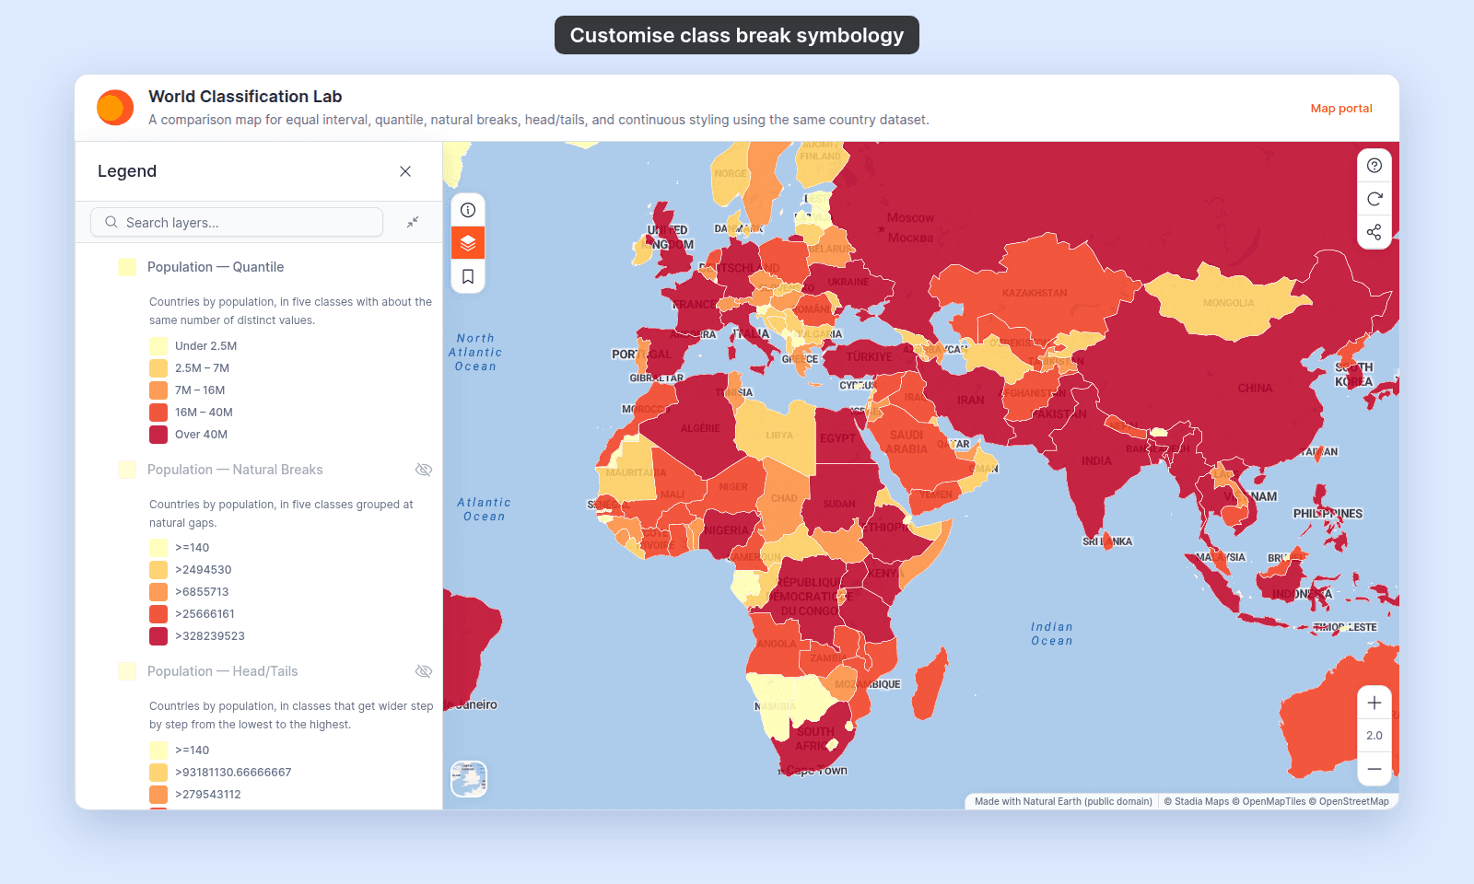Toggle the layers legend button

coord(468,243)
